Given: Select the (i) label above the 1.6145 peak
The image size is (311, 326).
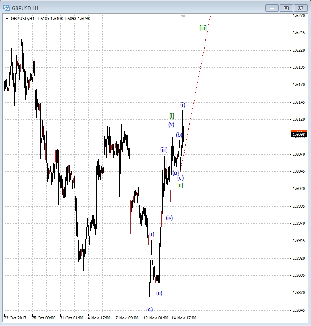Looking at the screenshot, I should click(x=182, y=105).
